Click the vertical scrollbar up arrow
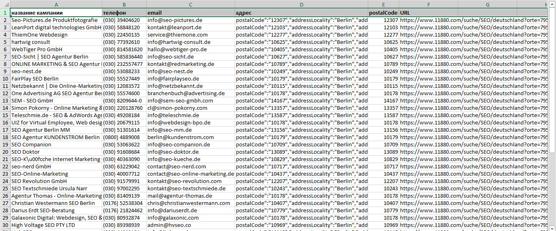Image resolution: width=556 pixels, height=231 pixels. pyautogui.click(x=552, y=4)
